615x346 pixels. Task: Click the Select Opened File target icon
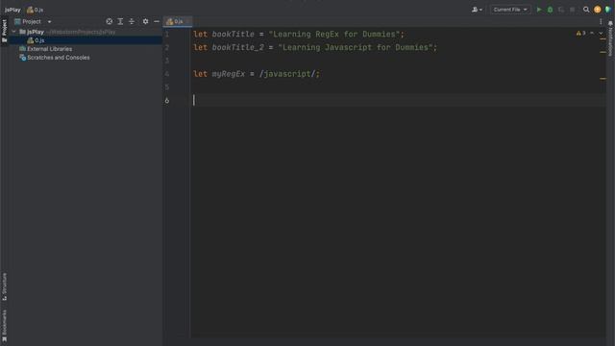[109, 21]
